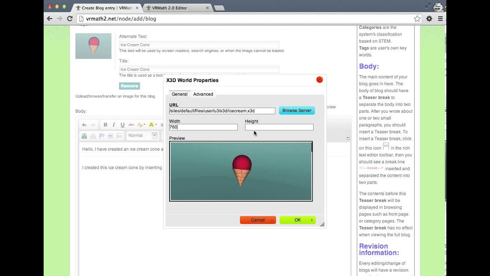Open the Chrome menu
Image resolution: width=490 pixels, height=276 pixels.
tap(440, 18)
